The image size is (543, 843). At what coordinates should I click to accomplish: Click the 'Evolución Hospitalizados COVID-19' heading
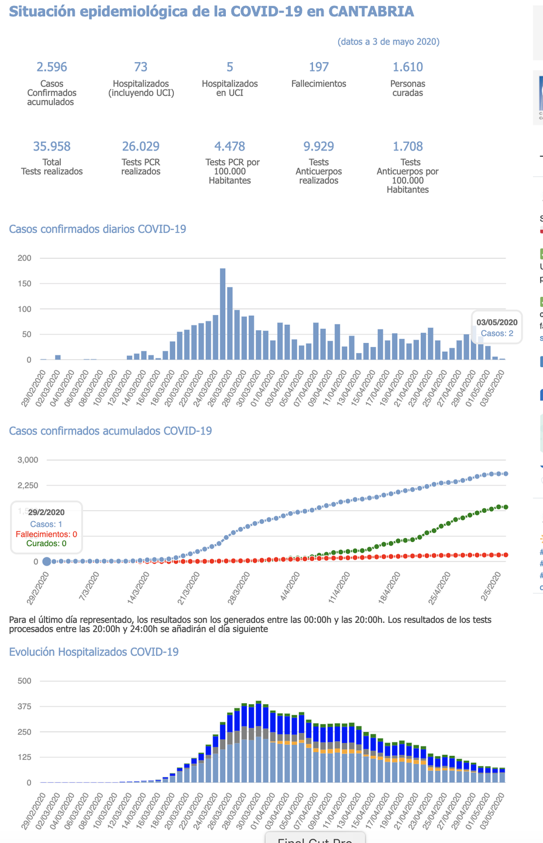coord(94,652)
